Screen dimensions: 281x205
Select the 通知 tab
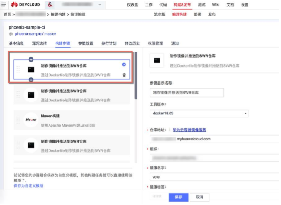point(175,43)
